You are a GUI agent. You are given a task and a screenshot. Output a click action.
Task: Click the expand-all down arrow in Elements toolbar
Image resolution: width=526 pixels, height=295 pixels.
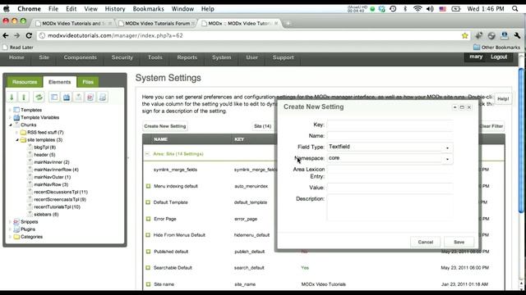point(12,98)
